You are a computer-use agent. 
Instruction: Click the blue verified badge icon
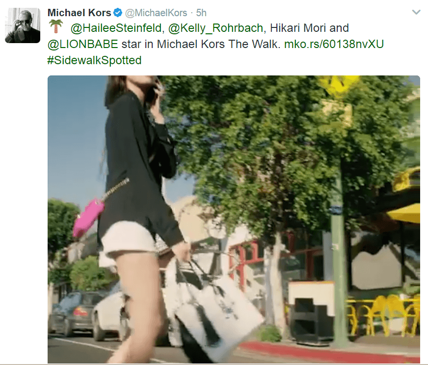pyautogui.click(x=118, y=13)
